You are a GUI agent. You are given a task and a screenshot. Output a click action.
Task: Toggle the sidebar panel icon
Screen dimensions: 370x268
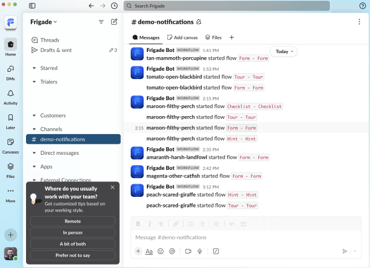(32, 6)
